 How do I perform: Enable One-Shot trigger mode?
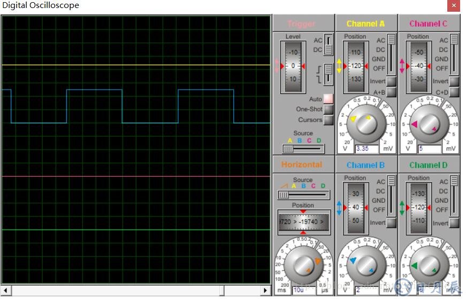coord(328,109)
